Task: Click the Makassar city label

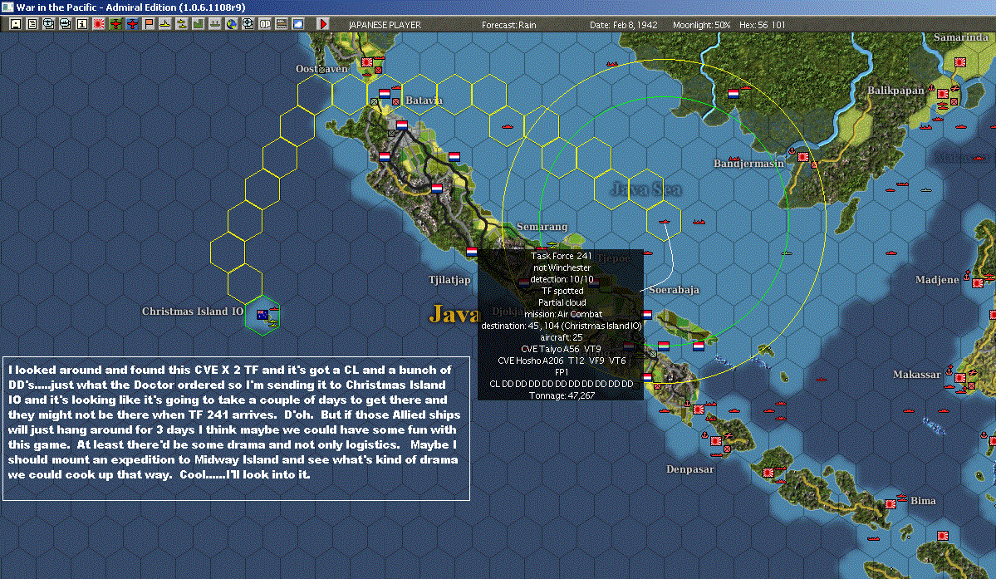Action: point(916,375)
